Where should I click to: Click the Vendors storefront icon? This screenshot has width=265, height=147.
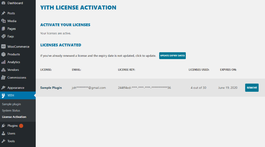[3, 70]
